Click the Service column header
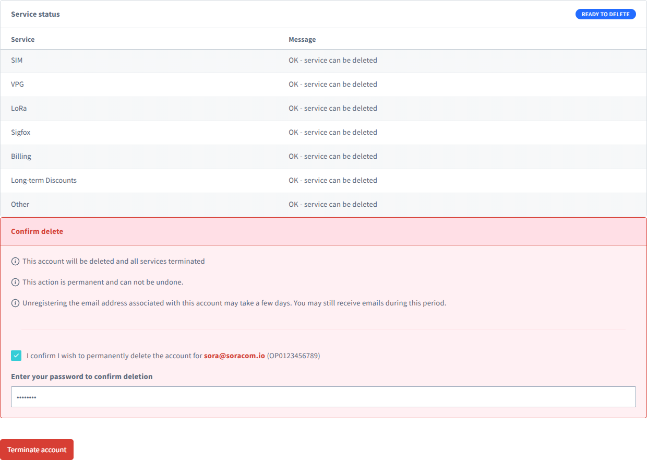The height and width of the screenshot is (460, 647). pos(23,40)
